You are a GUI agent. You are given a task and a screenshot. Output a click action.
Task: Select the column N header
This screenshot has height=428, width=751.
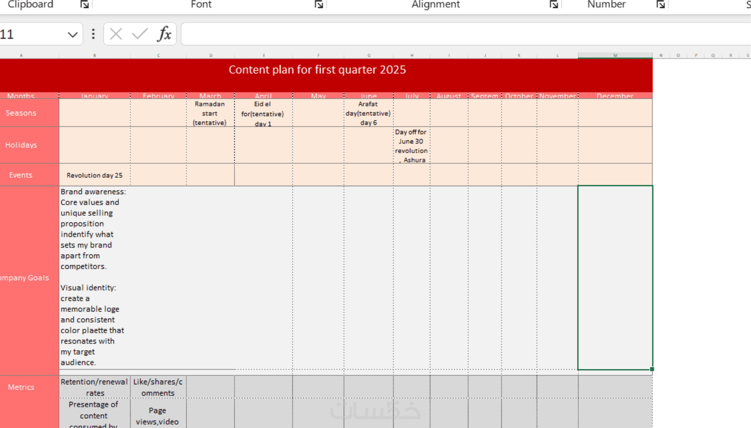[x=661, y=55]
